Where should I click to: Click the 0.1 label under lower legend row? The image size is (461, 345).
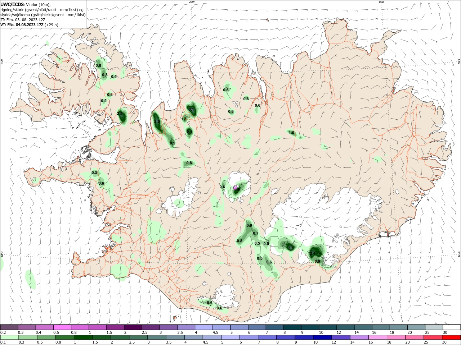pyautogui.click(x=3, y=342)
